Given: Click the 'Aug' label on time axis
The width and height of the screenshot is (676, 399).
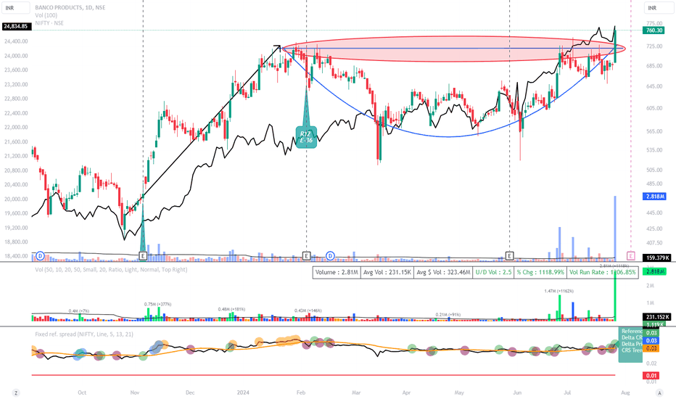Looking at the screenshot, I should (x=625, y=392).
